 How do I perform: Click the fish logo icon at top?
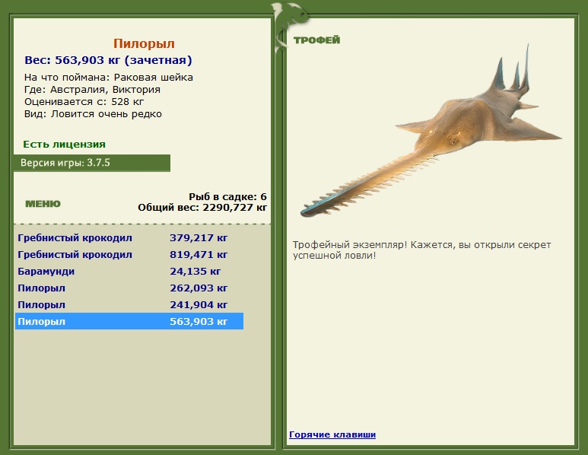(x=290, y=27)
